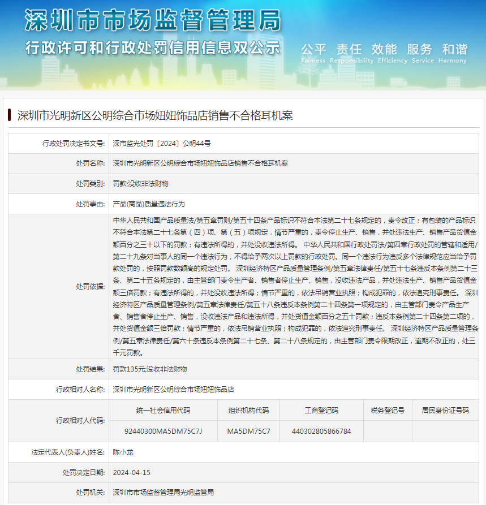Select document number 深市监光处罚〔2024〕公明44号
This screenshot has height=505, width=486.
(162, 144)
